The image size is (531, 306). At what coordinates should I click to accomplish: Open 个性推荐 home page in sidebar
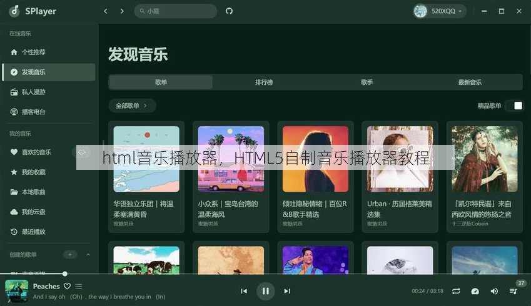[x=48, y=52]
